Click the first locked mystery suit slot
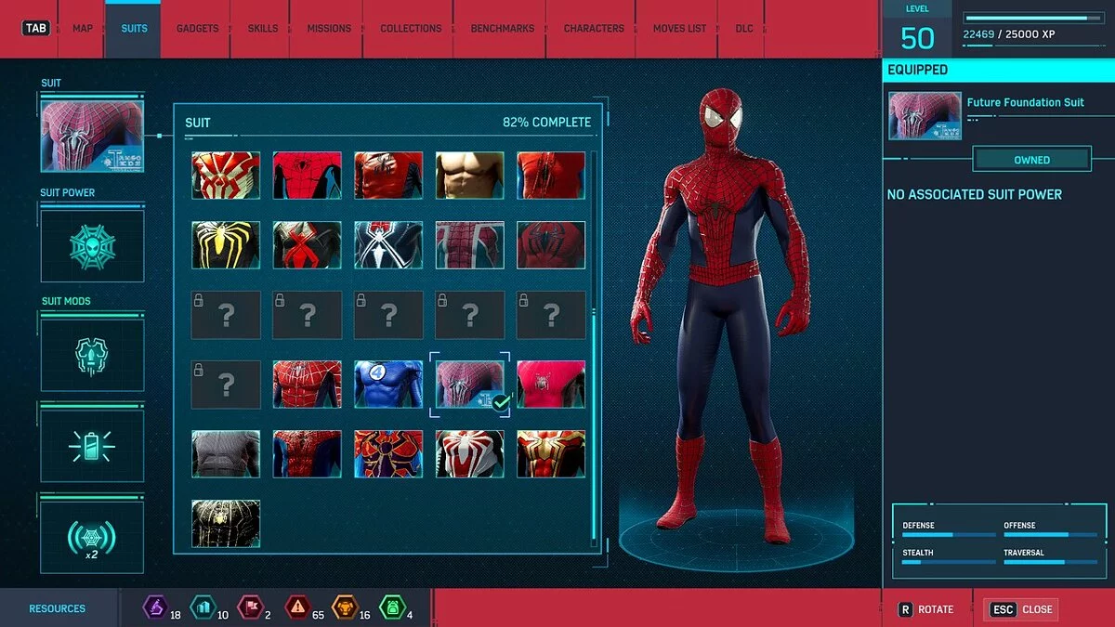The width and height of the screenshot is (1115, 627). coord(226,315)
